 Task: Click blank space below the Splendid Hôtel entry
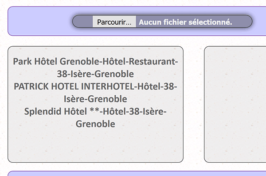[95, 145]
